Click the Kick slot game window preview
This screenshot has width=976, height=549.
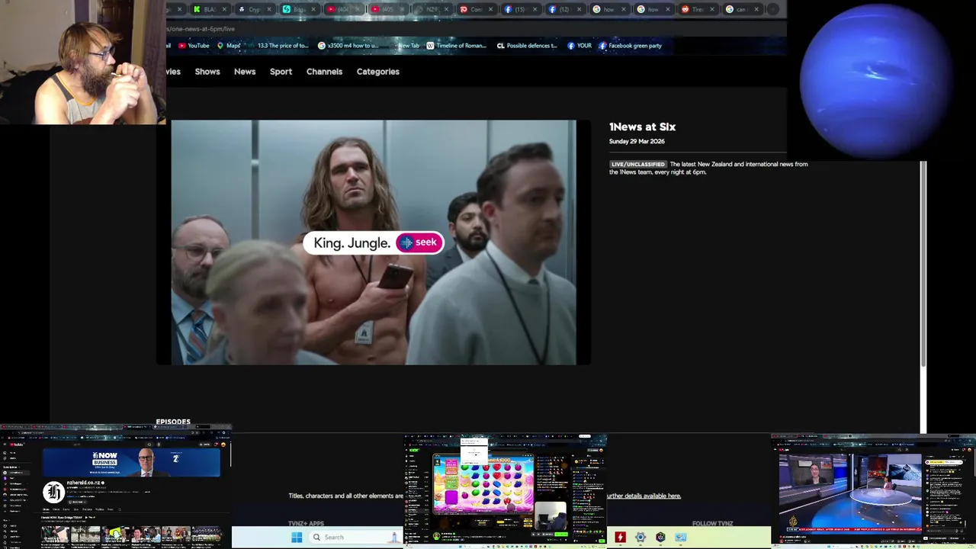pos(506,490)
